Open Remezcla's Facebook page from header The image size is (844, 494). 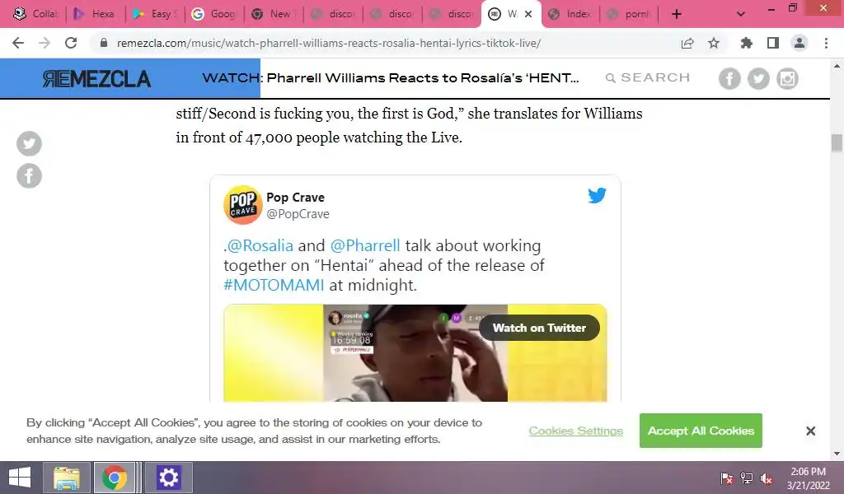[x=729, y=78]
